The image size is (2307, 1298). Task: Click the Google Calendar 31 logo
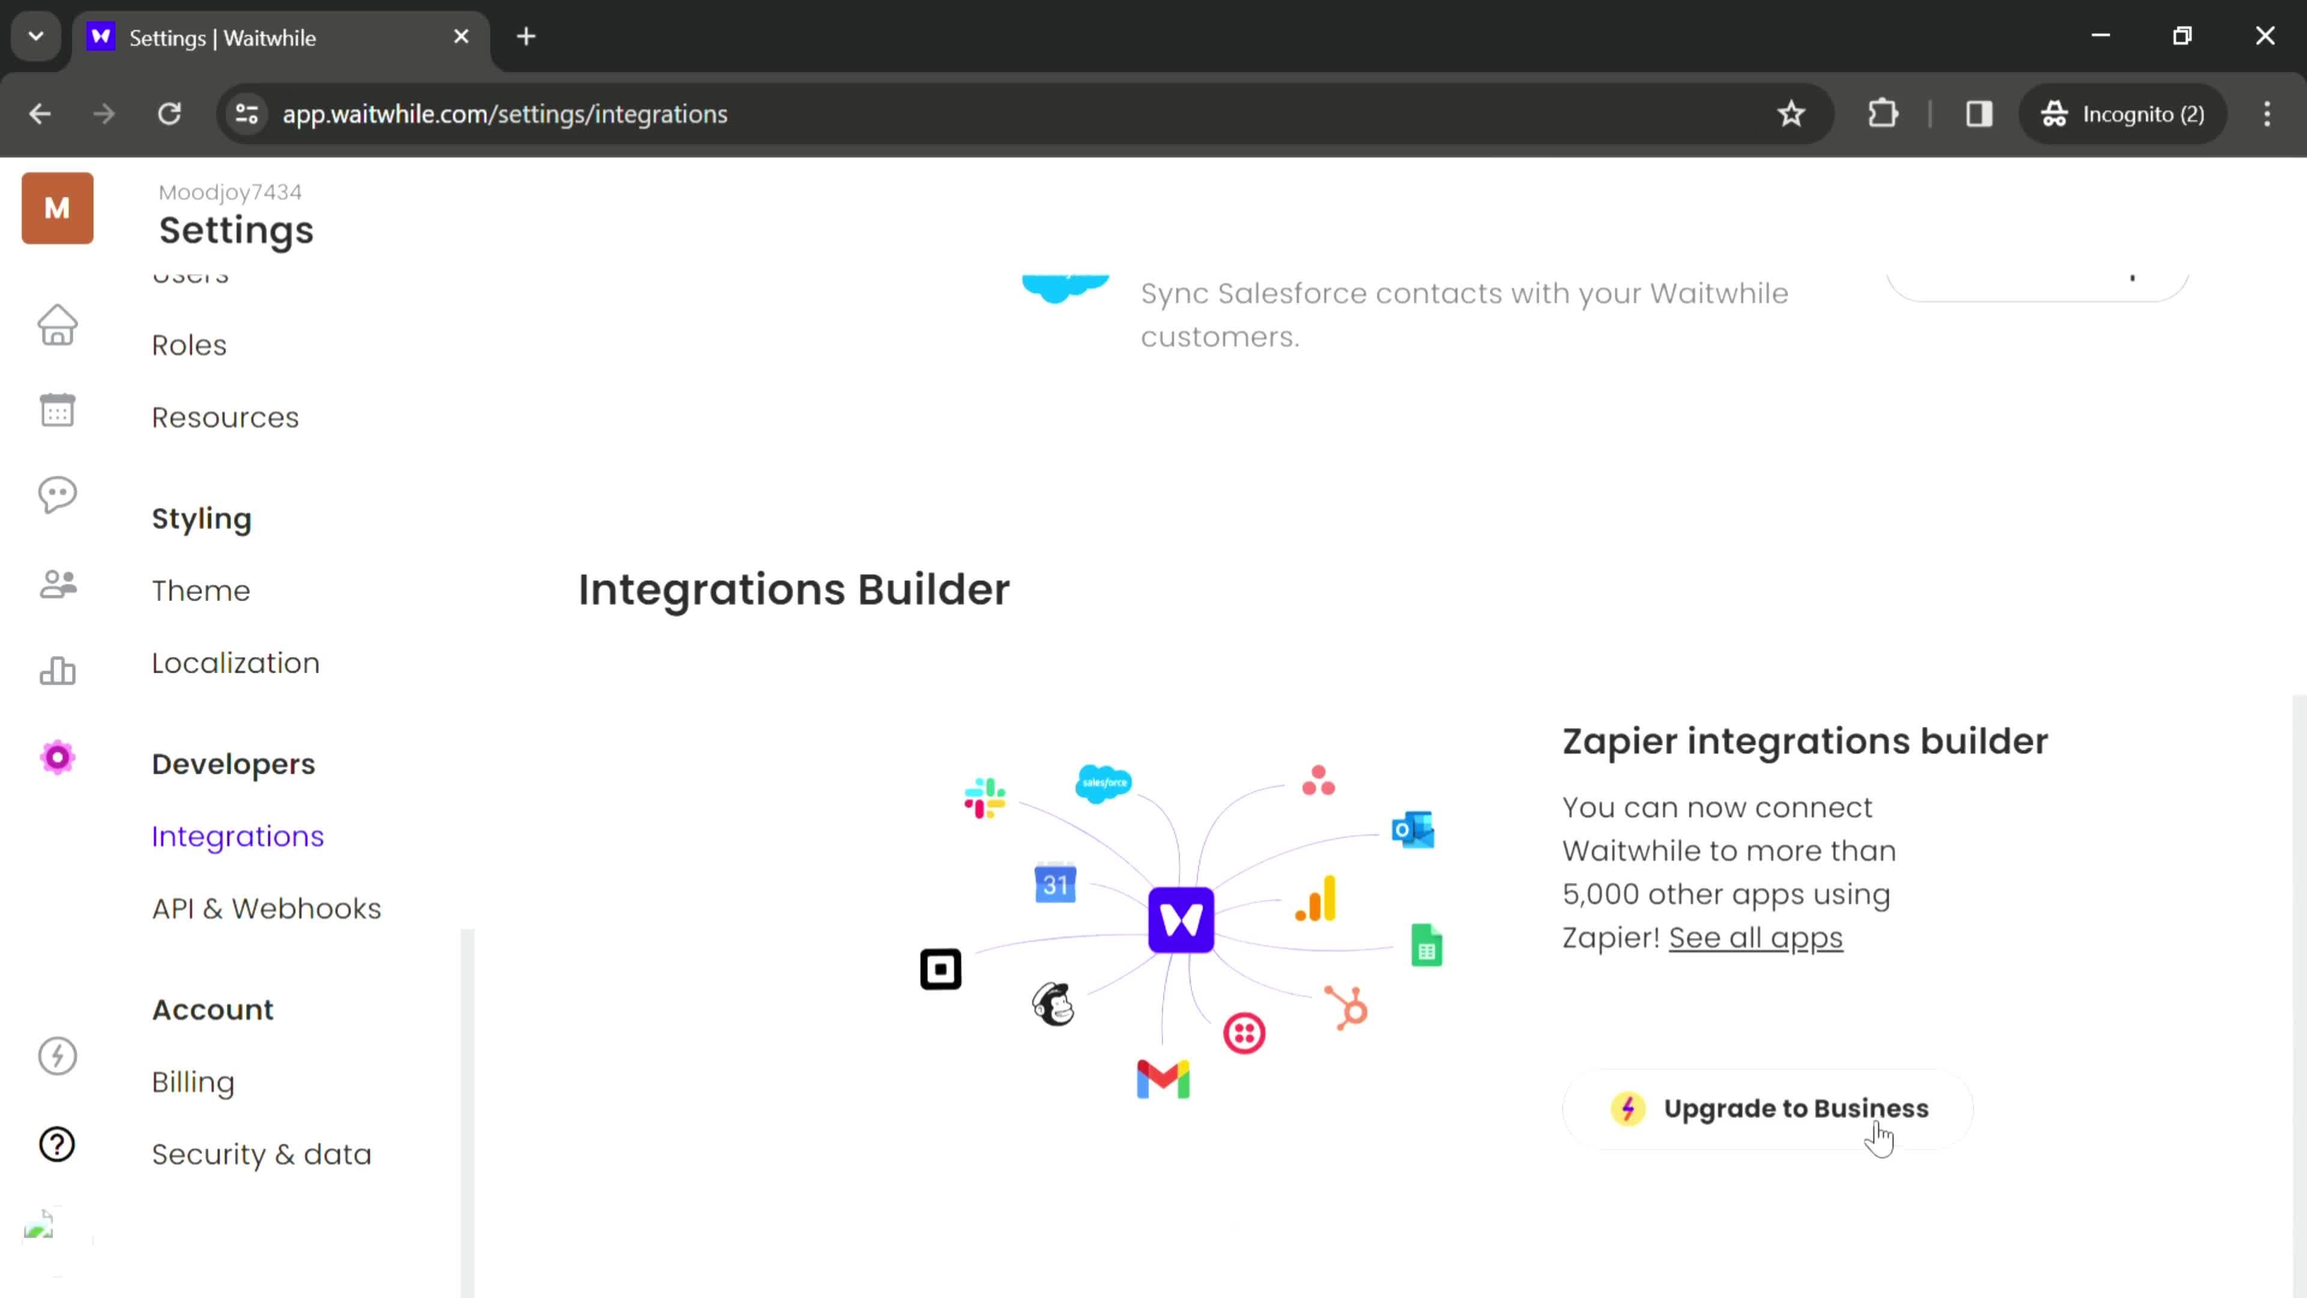pos(1055,883)
